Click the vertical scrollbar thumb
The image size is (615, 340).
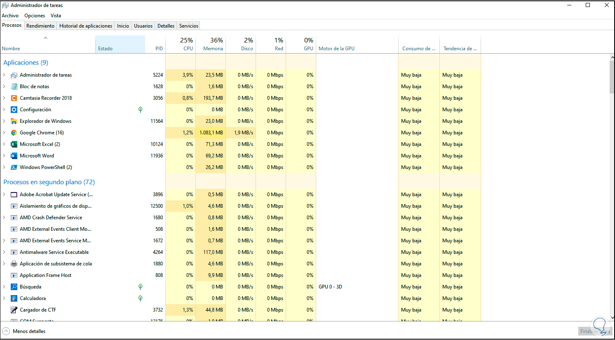[x=612, y=77]
